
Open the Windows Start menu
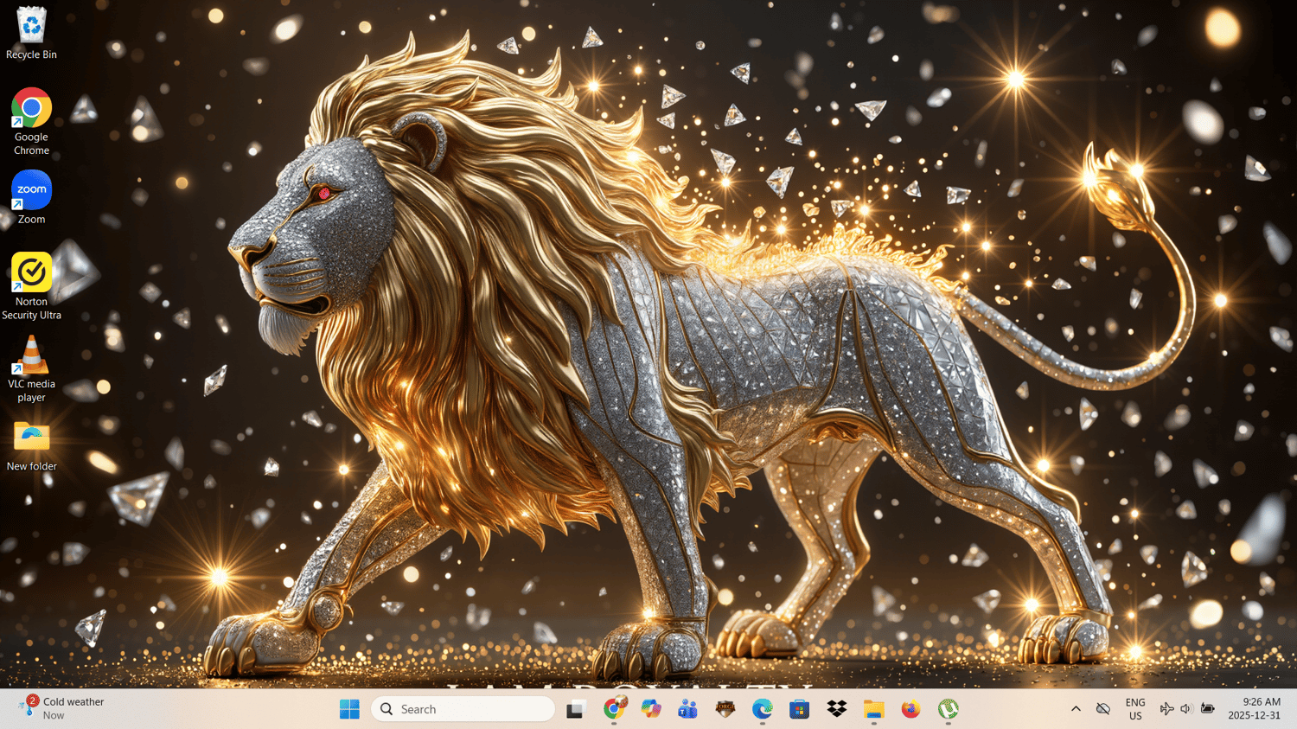click(349, 709)
